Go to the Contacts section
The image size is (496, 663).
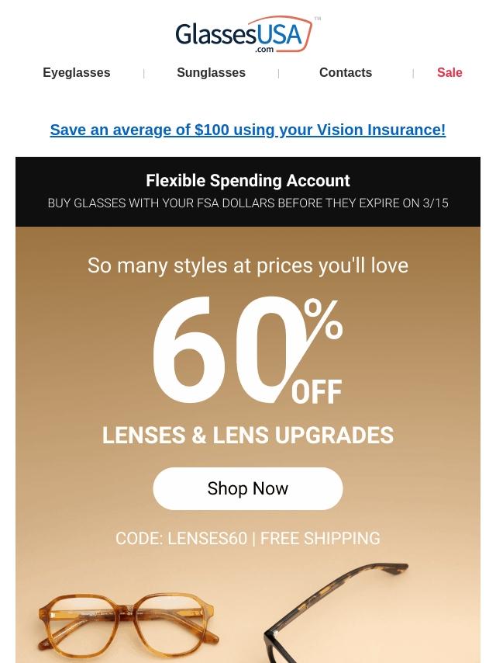click(x=346, y=73)
